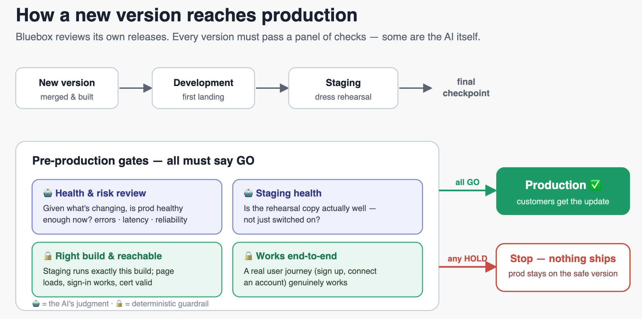
Task: Click the robot icon in the bottom legend
Action: (36, 304)
